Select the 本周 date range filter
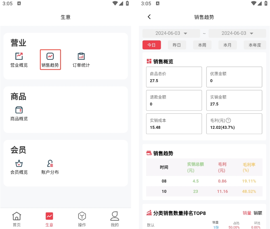This screenshot has width=270, height=229. [x=202, y=45]
